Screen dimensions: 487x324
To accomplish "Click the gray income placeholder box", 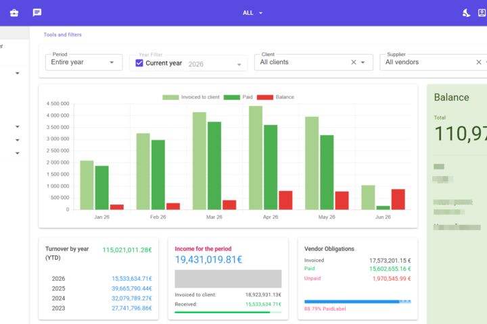I will point(228,279).
